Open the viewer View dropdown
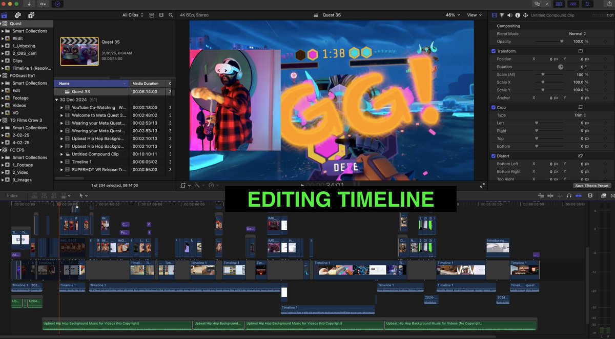Screen dimensions: 615x339 [x=474, y=15]
